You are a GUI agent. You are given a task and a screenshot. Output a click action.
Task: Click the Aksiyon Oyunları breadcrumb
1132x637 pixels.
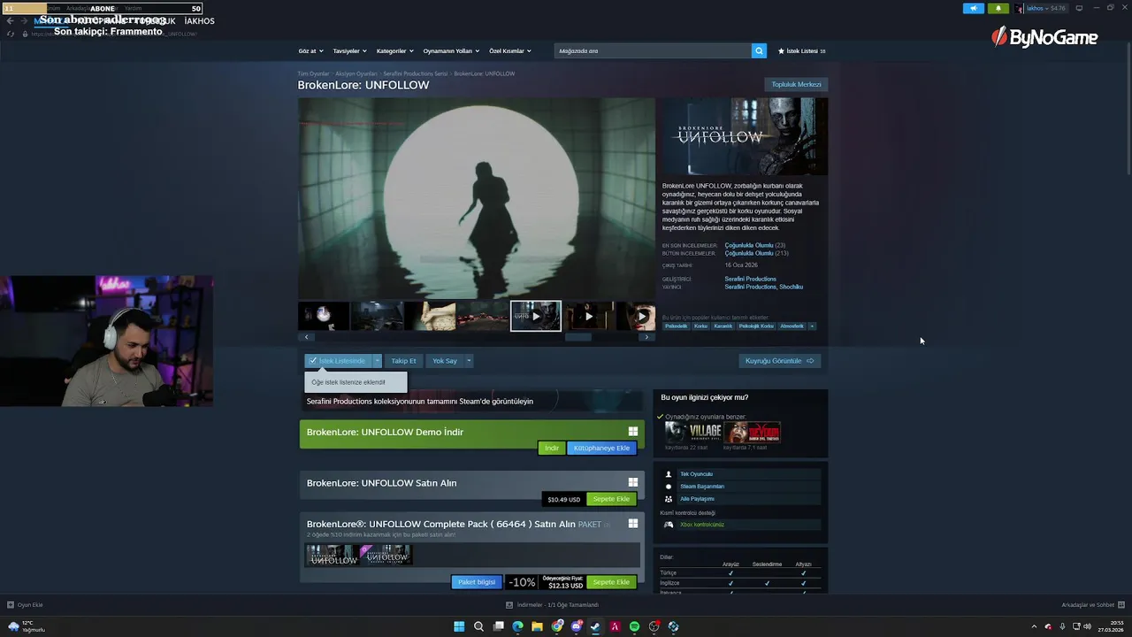356,73
